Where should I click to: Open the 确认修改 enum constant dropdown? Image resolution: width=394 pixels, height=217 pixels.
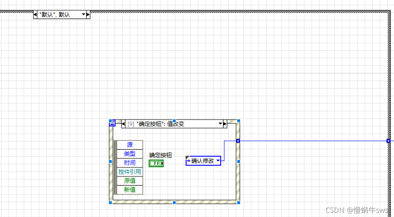coord(218,161)
